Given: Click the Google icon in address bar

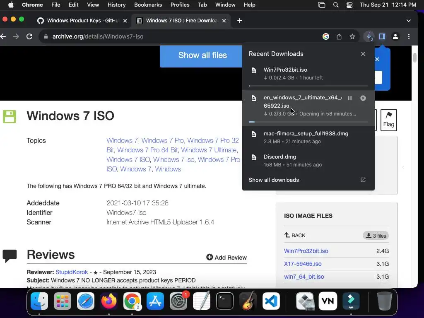Looking at the screenshot, I should click(326, 36).
